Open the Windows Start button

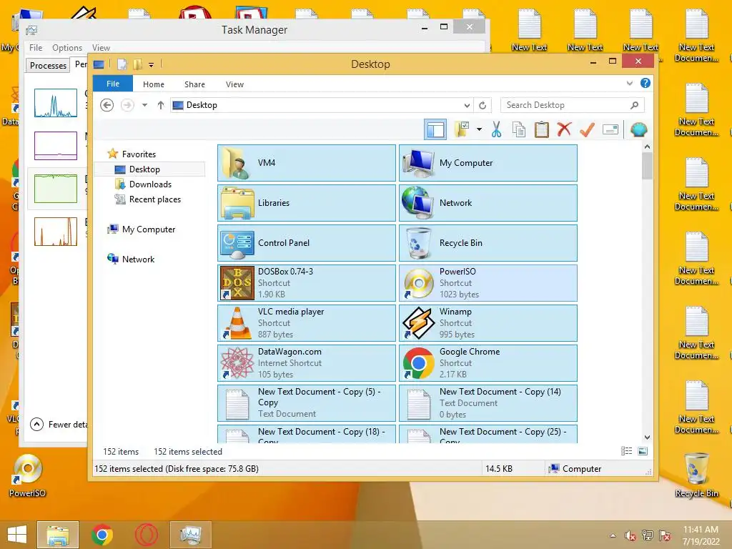click(17, 535)
